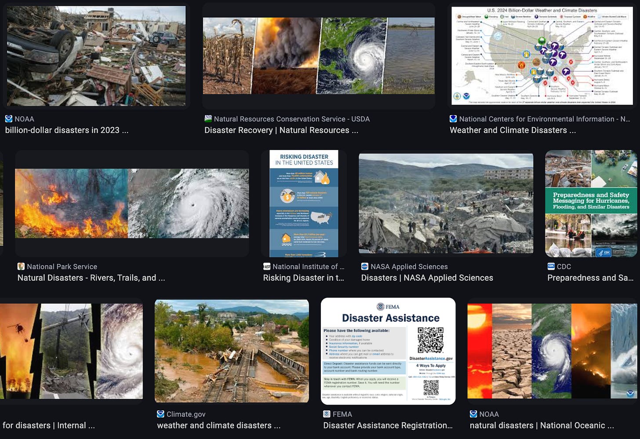Open the Climate.gov flooded railroad image
Image resolution: width=640 pixels, height=439 pixels.
pyautogui.click(x=232, y=351)
